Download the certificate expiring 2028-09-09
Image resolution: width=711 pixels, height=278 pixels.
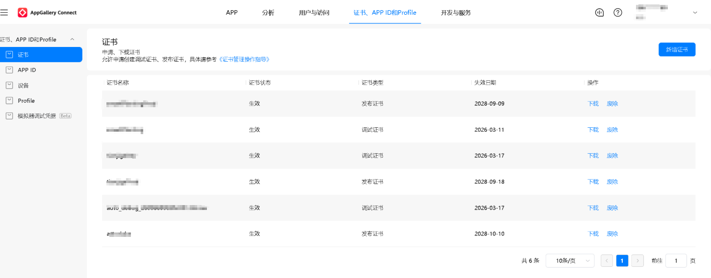click(x=593, y=104)
